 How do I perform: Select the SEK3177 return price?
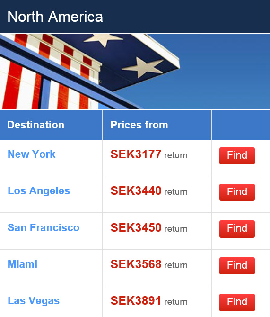coord(149,154)
